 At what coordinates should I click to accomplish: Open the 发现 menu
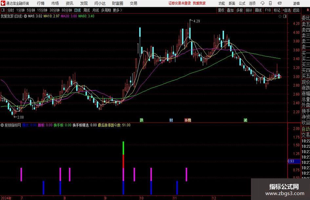coord(84,3)
